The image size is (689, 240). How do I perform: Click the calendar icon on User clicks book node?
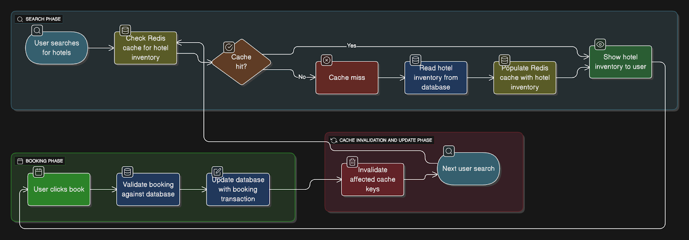pyautogui.click(x=39, y=172)
